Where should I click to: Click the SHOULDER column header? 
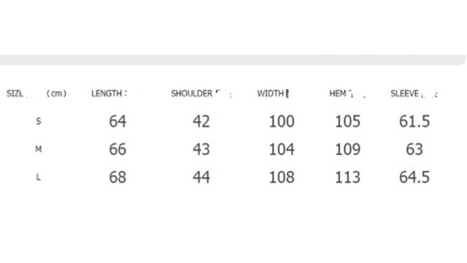192,94
